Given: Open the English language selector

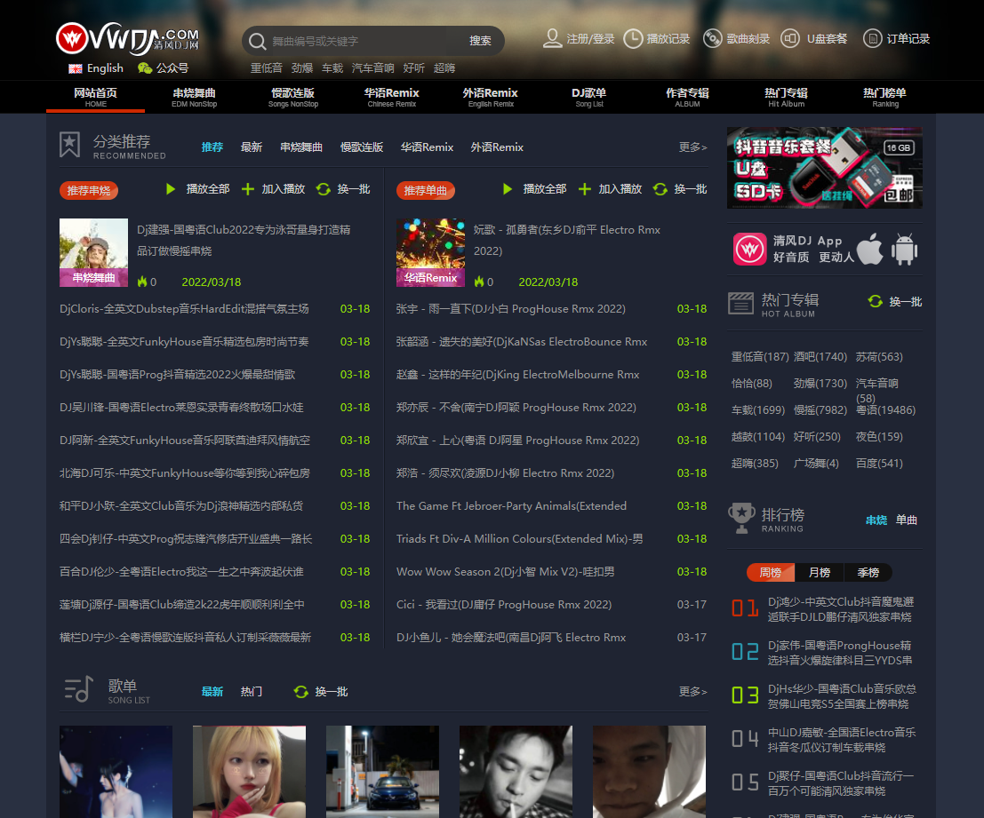Looking at the screenshot, I should [94, 68].
